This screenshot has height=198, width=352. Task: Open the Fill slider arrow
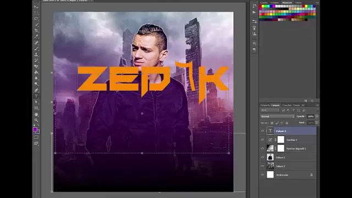coord(317,123)
